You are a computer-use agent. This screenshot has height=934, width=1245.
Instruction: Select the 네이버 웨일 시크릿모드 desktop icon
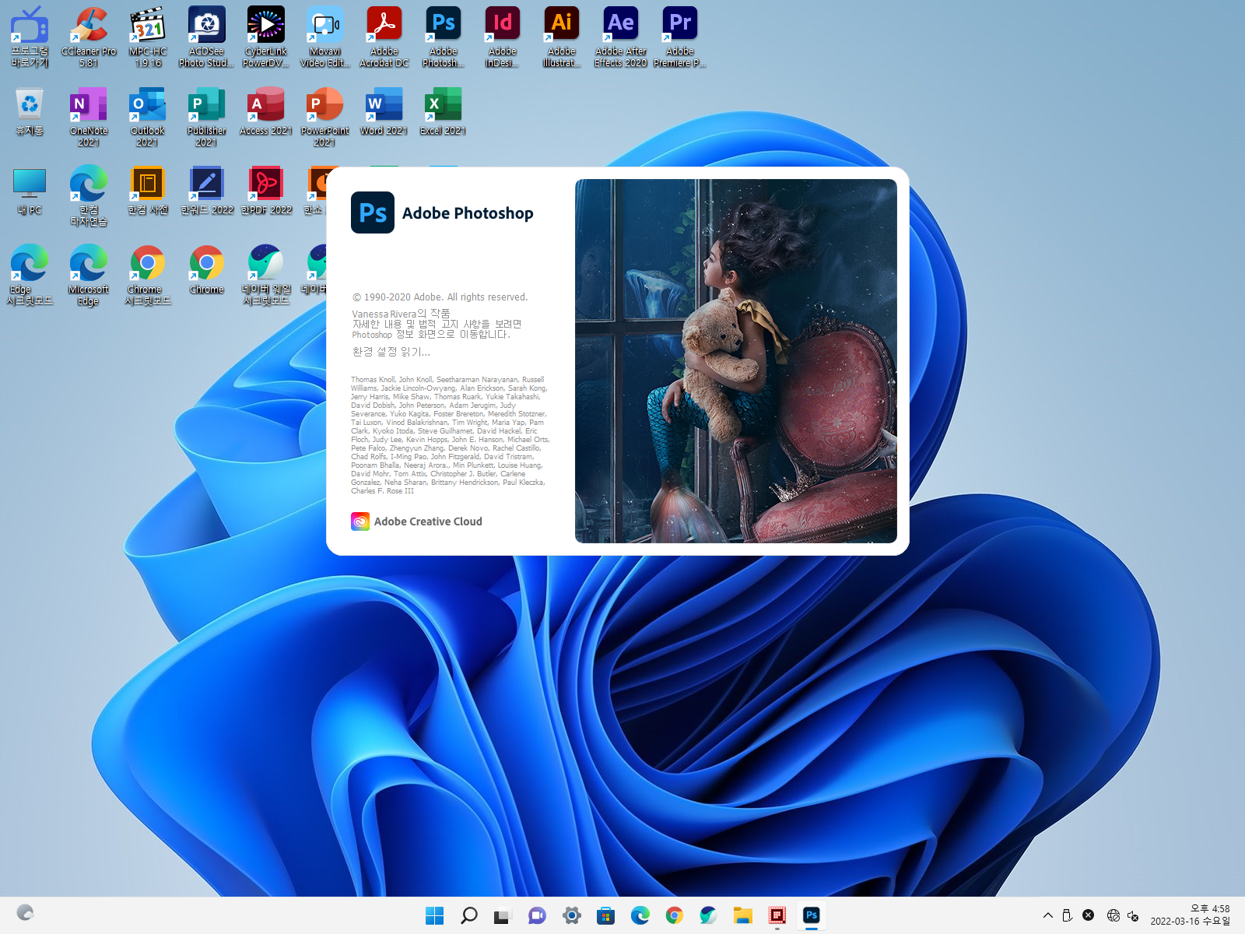click(266, 276)
